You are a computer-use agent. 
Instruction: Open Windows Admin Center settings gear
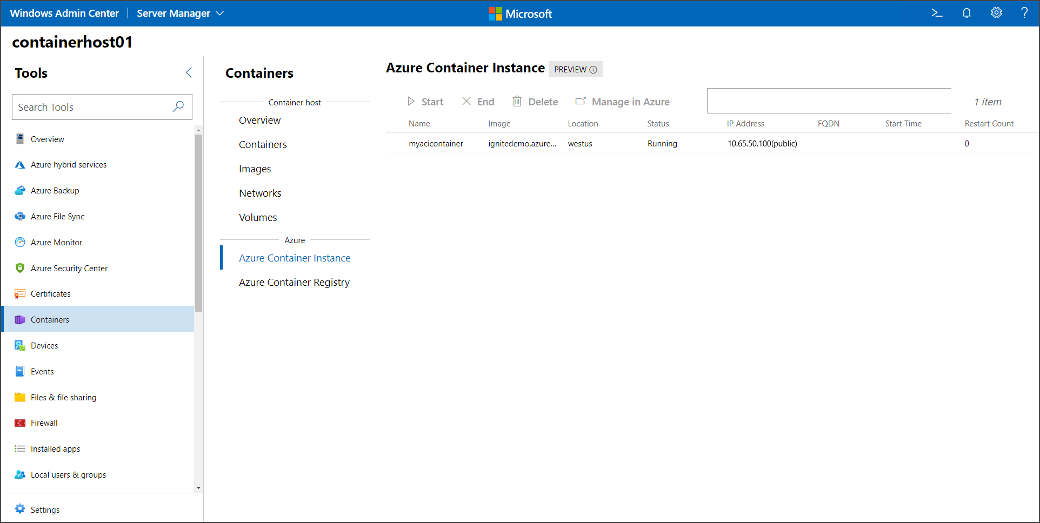pos(996,13)
